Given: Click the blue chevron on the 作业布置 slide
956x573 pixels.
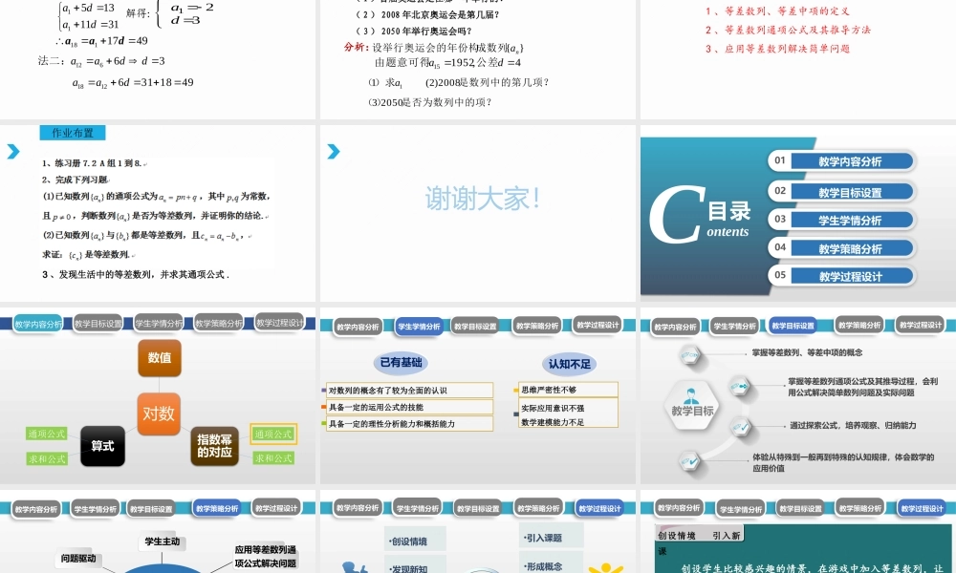Looking at the screenshot, I should pos(13,152).
